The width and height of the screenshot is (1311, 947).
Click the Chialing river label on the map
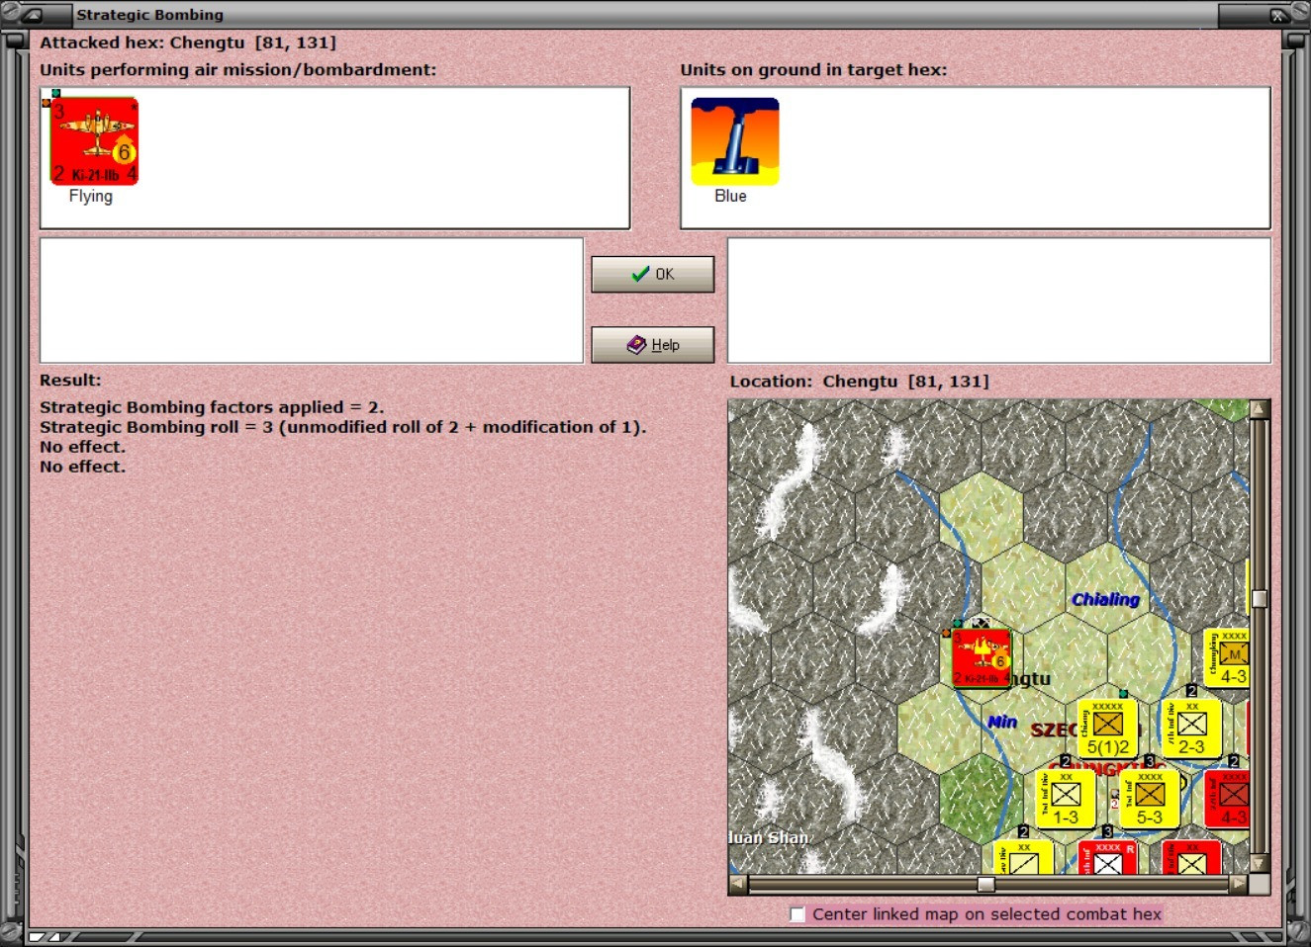1105,599
